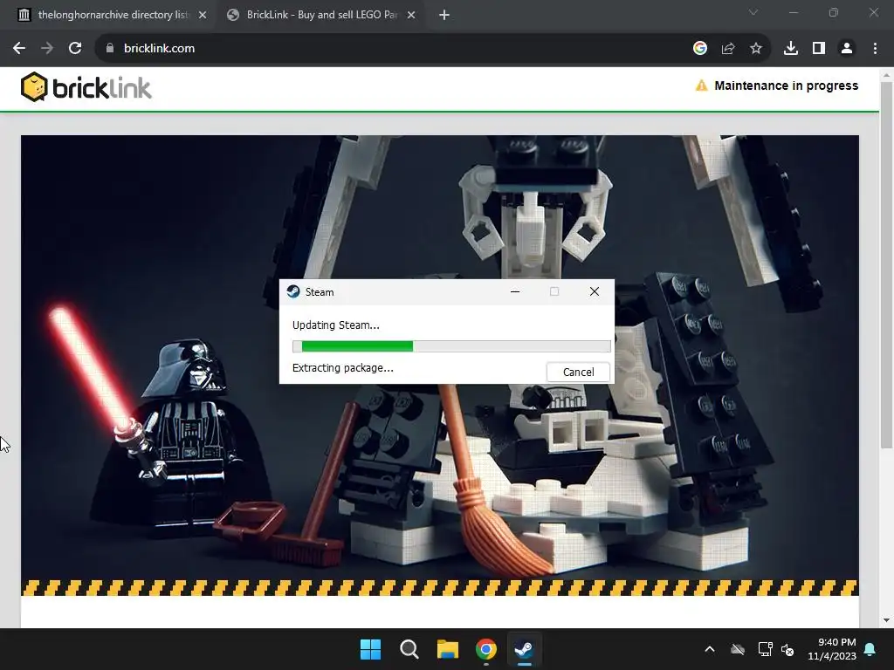This screenshot has width=894, height=670.
Task: Show hidden system tray icons
Action: pyautogui.click(x=710, y=649)
